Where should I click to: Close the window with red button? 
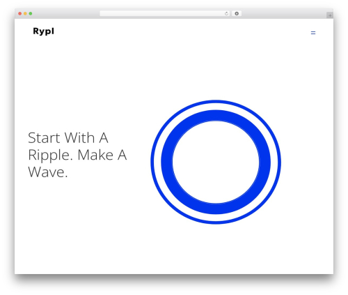(x=20, y=13)
